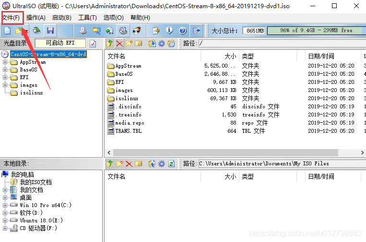Expand the images folder tree node

point(5,85)
